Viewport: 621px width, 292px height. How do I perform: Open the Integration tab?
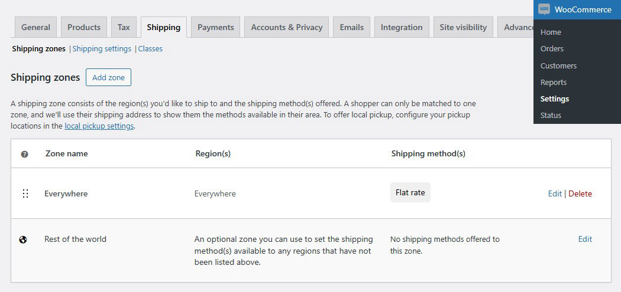[x=402, y=27]
